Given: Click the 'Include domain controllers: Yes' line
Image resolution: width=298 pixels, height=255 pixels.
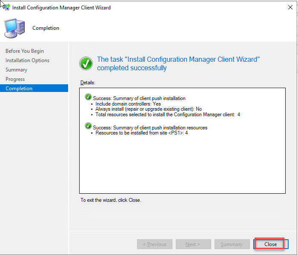Looking at the screenshot, I should pyautogui.click(x=128, y=104).
